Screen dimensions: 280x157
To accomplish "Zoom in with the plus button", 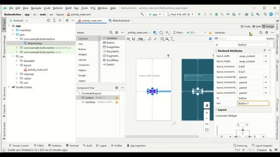I will click(207, 113).
